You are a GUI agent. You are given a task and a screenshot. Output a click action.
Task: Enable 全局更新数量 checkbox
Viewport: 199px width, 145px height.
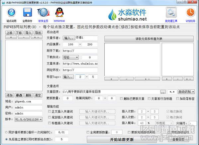(88, 132)
